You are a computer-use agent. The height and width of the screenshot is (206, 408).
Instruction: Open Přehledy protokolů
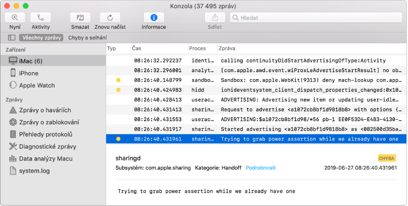[53, 134]
